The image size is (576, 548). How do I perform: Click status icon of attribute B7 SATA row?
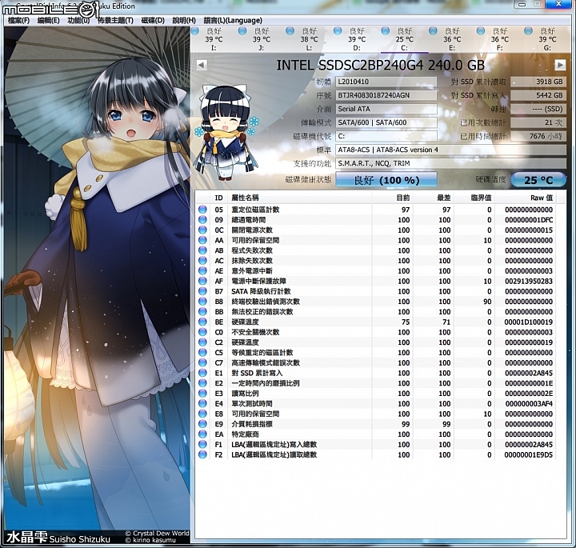[x=202, y=291]
